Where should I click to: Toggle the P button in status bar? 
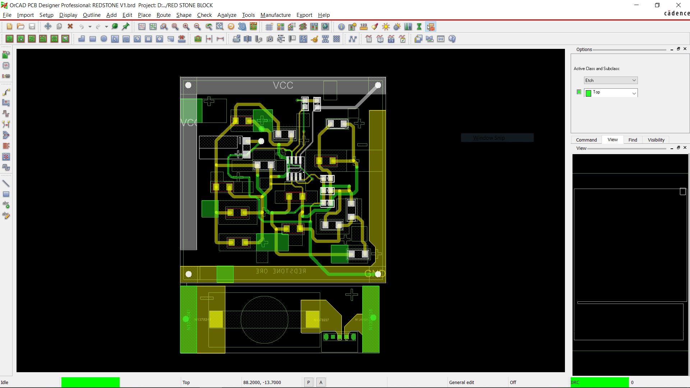coord(308,383)
